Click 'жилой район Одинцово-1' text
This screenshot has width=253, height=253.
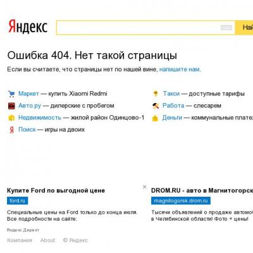(x=108, y=118)
